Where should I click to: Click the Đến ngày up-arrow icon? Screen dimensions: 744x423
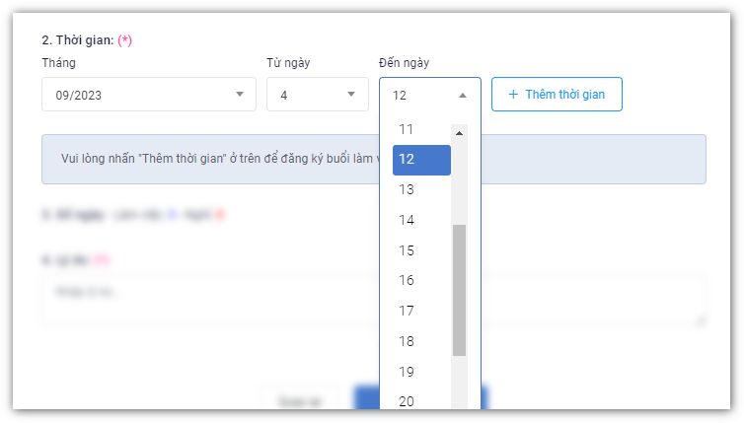pyautogui.click(x=463, y=96)
